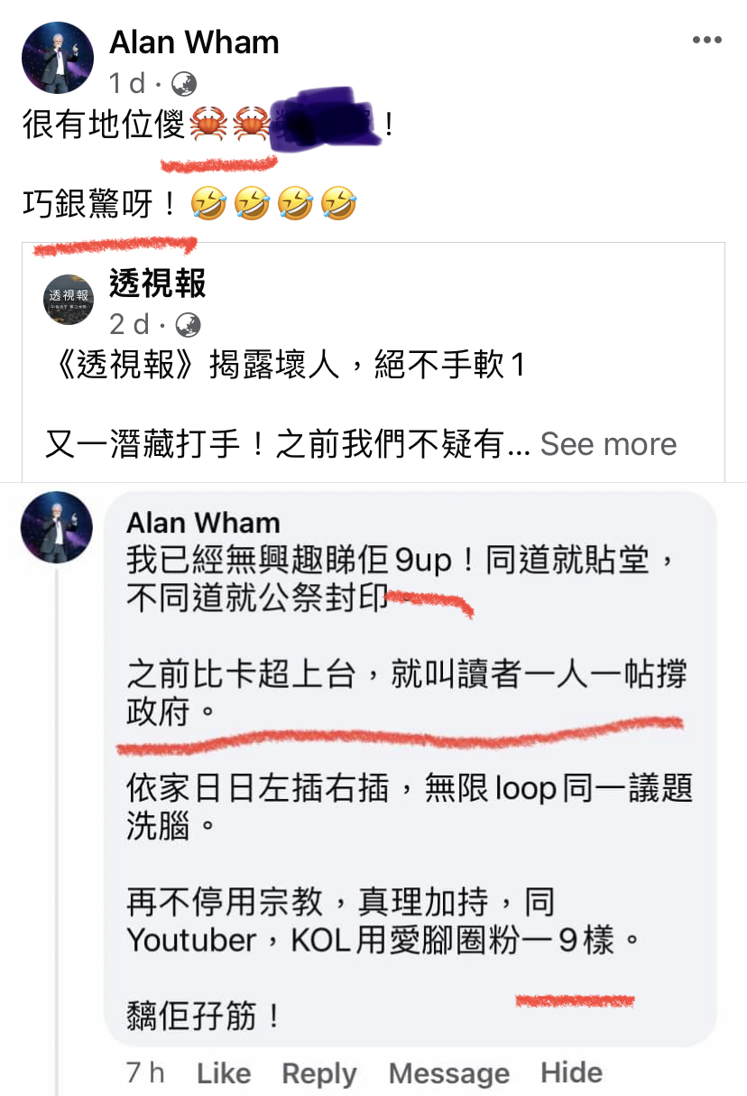Tap Alan Wham's post profile picture

click(x=57, y=58)
